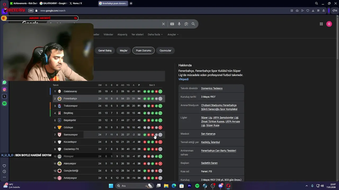
Task: Open the Domenico Tedesco link
Action: click(212, 88)
